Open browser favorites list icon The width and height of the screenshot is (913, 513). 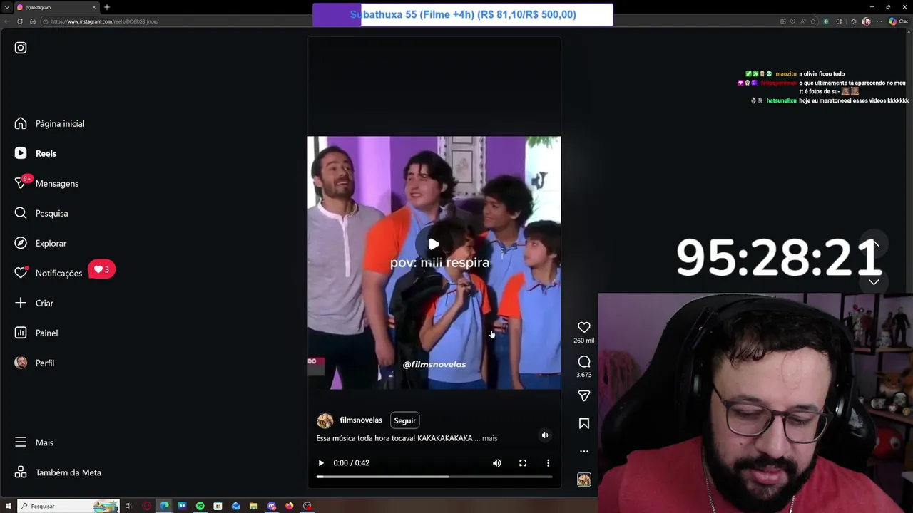[x=853, y=21]
